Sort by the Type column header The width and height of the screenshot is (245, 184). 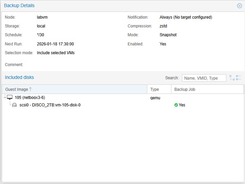(x=155, y=89)
